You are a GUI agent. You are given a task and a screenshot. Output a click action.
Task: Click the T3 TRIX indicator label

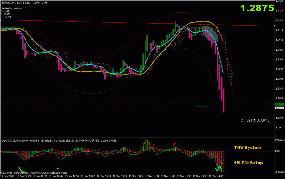coord(96,141)
